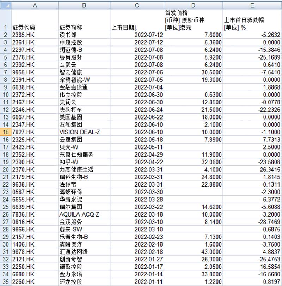Select cell 瑞尔集团

point(84,207)
